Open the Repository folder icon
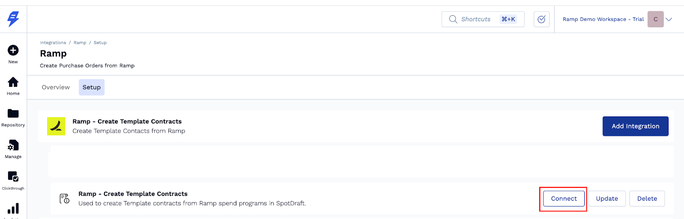684x219 pixels. pyautogui.click(x=13, y=114)
